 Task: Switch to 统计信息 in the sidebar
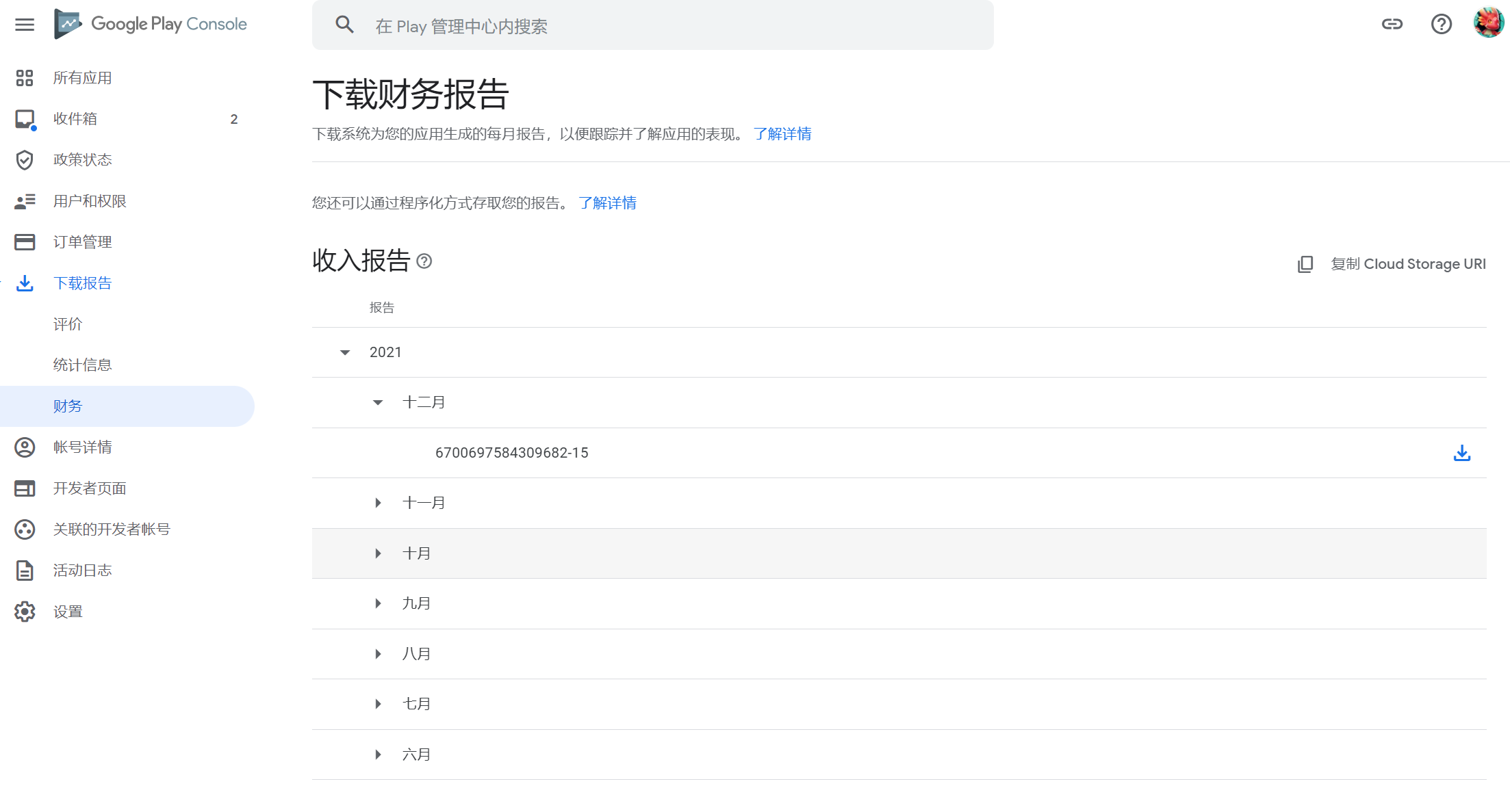[x=82, y=364]
